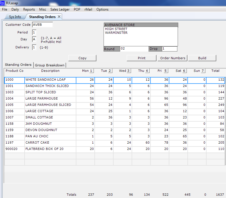Open the Sales Ledger menu

pyautogui.click(x=60, y=9)
